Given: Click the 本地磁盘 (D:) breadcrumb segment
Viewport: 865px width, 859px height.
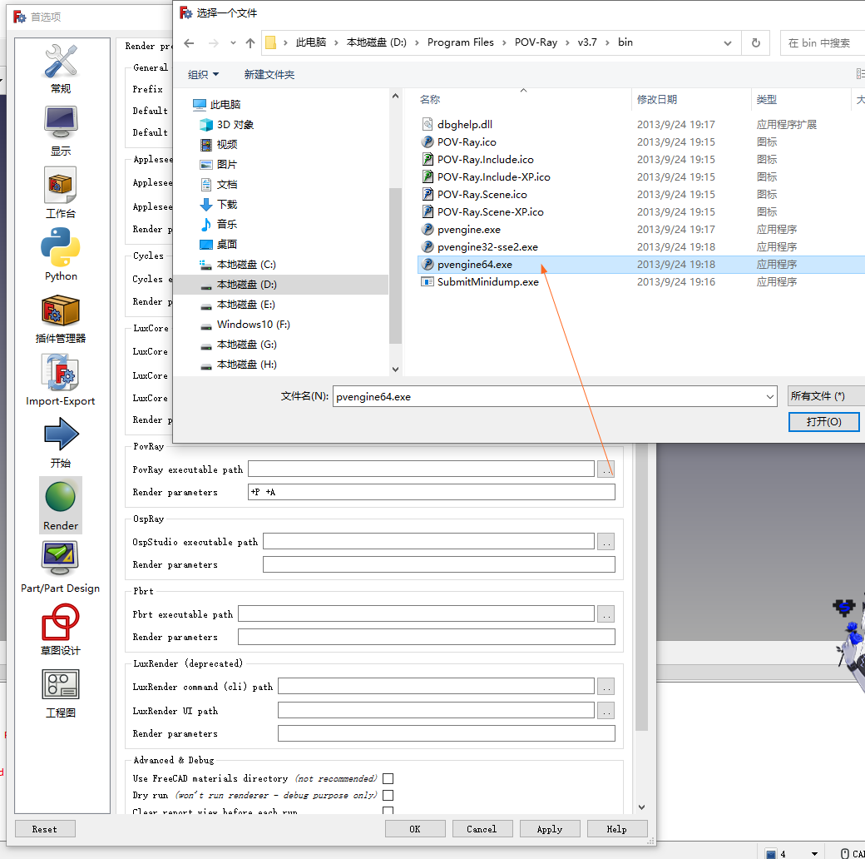Looking at the screenshot, I should 376,42.
